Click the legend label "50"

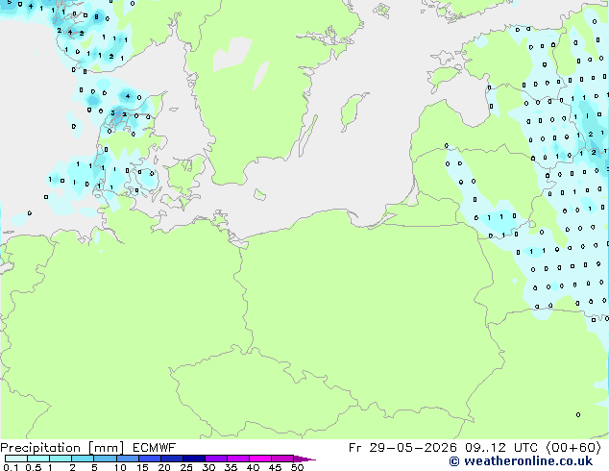297,467
